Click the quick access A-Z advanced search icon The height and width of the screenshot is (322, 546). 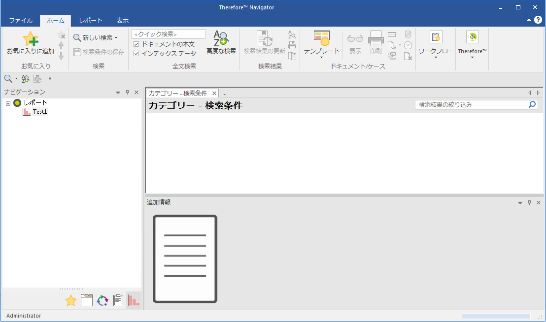coord(26,79)
